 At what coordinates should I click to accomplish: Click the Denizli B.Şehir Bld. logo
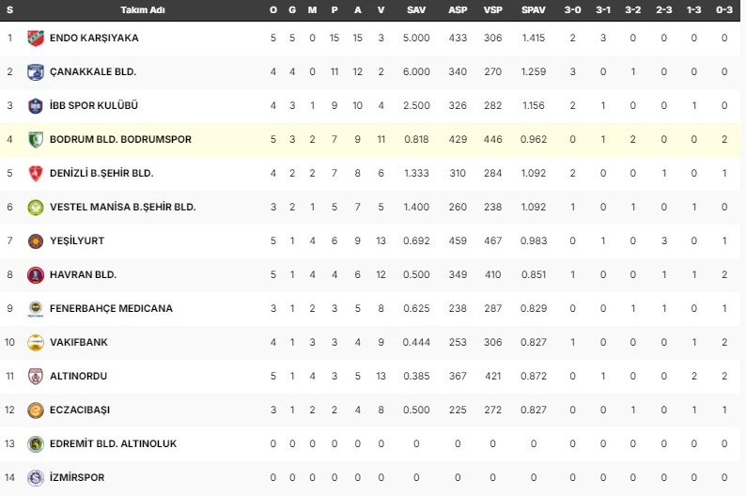pos(36,173)
